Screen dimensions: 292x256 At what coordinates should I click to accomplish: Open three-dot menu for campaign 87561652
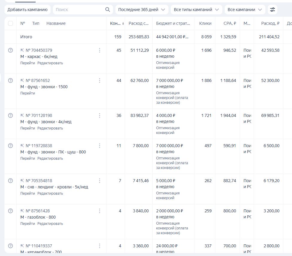pos(100,80)
